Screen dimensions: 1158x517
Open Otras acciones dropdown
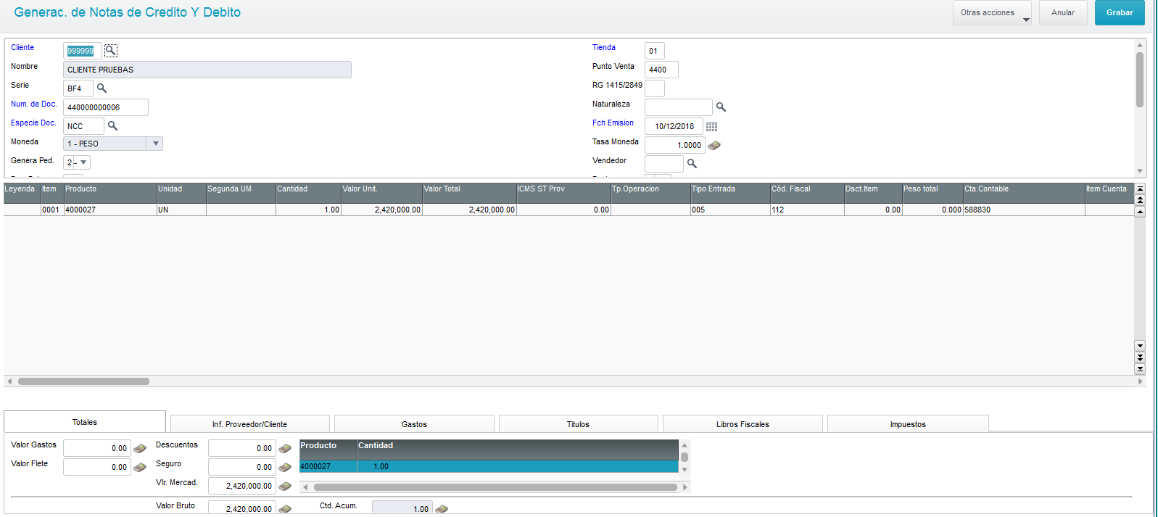pyautogui.click(x=992, y=12)
